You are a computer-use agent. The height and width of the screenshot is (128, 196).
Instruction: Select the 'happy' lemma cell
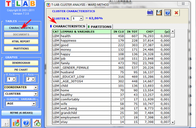tap(86, 54)
